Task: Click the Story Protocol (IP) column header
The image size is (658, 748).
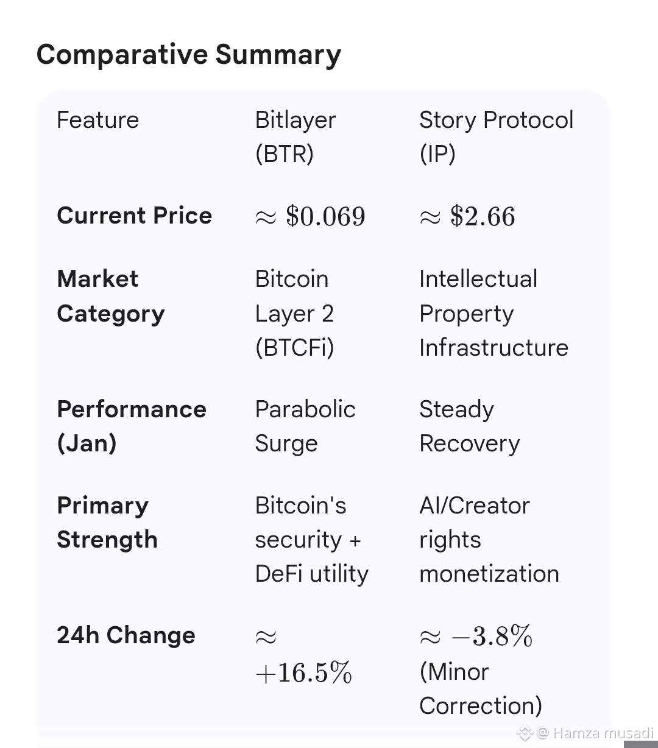Action: (x=496, y=136)
